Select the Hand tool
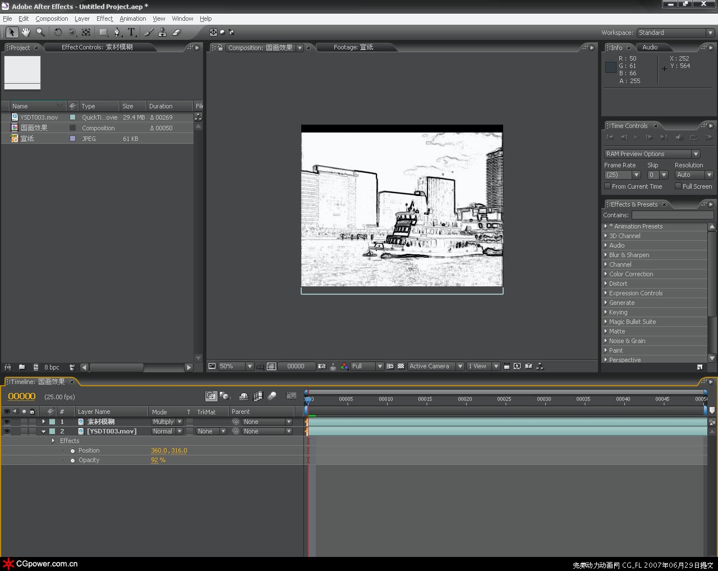 point(26,33)
